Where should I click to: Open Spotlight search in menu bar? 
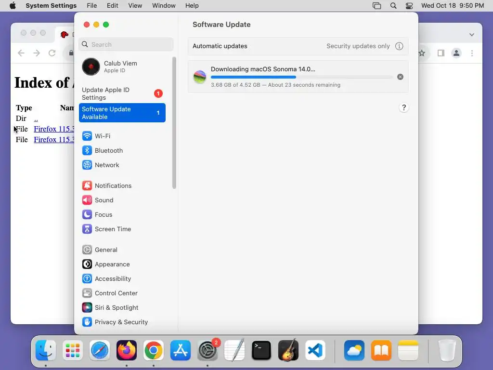pos(393,6)
